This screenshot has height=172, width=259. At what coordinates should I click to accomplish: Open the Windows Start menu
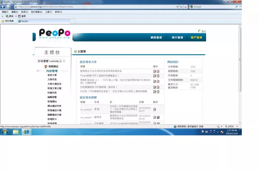5,132
